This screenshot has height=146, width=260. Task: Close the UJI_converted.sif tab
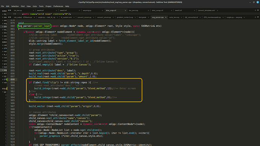(200, 17)
